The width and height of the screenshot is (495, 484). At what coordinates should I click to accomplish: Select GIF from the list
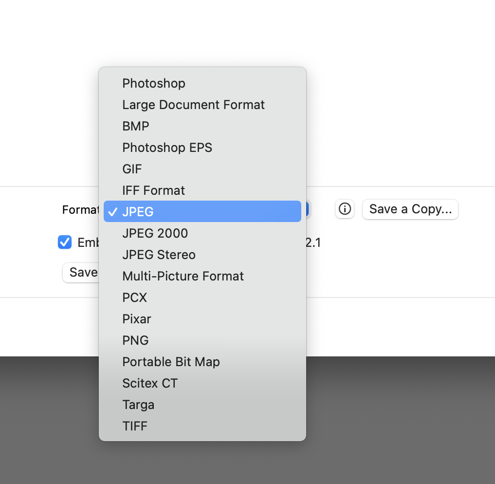[x=132, y=169]
